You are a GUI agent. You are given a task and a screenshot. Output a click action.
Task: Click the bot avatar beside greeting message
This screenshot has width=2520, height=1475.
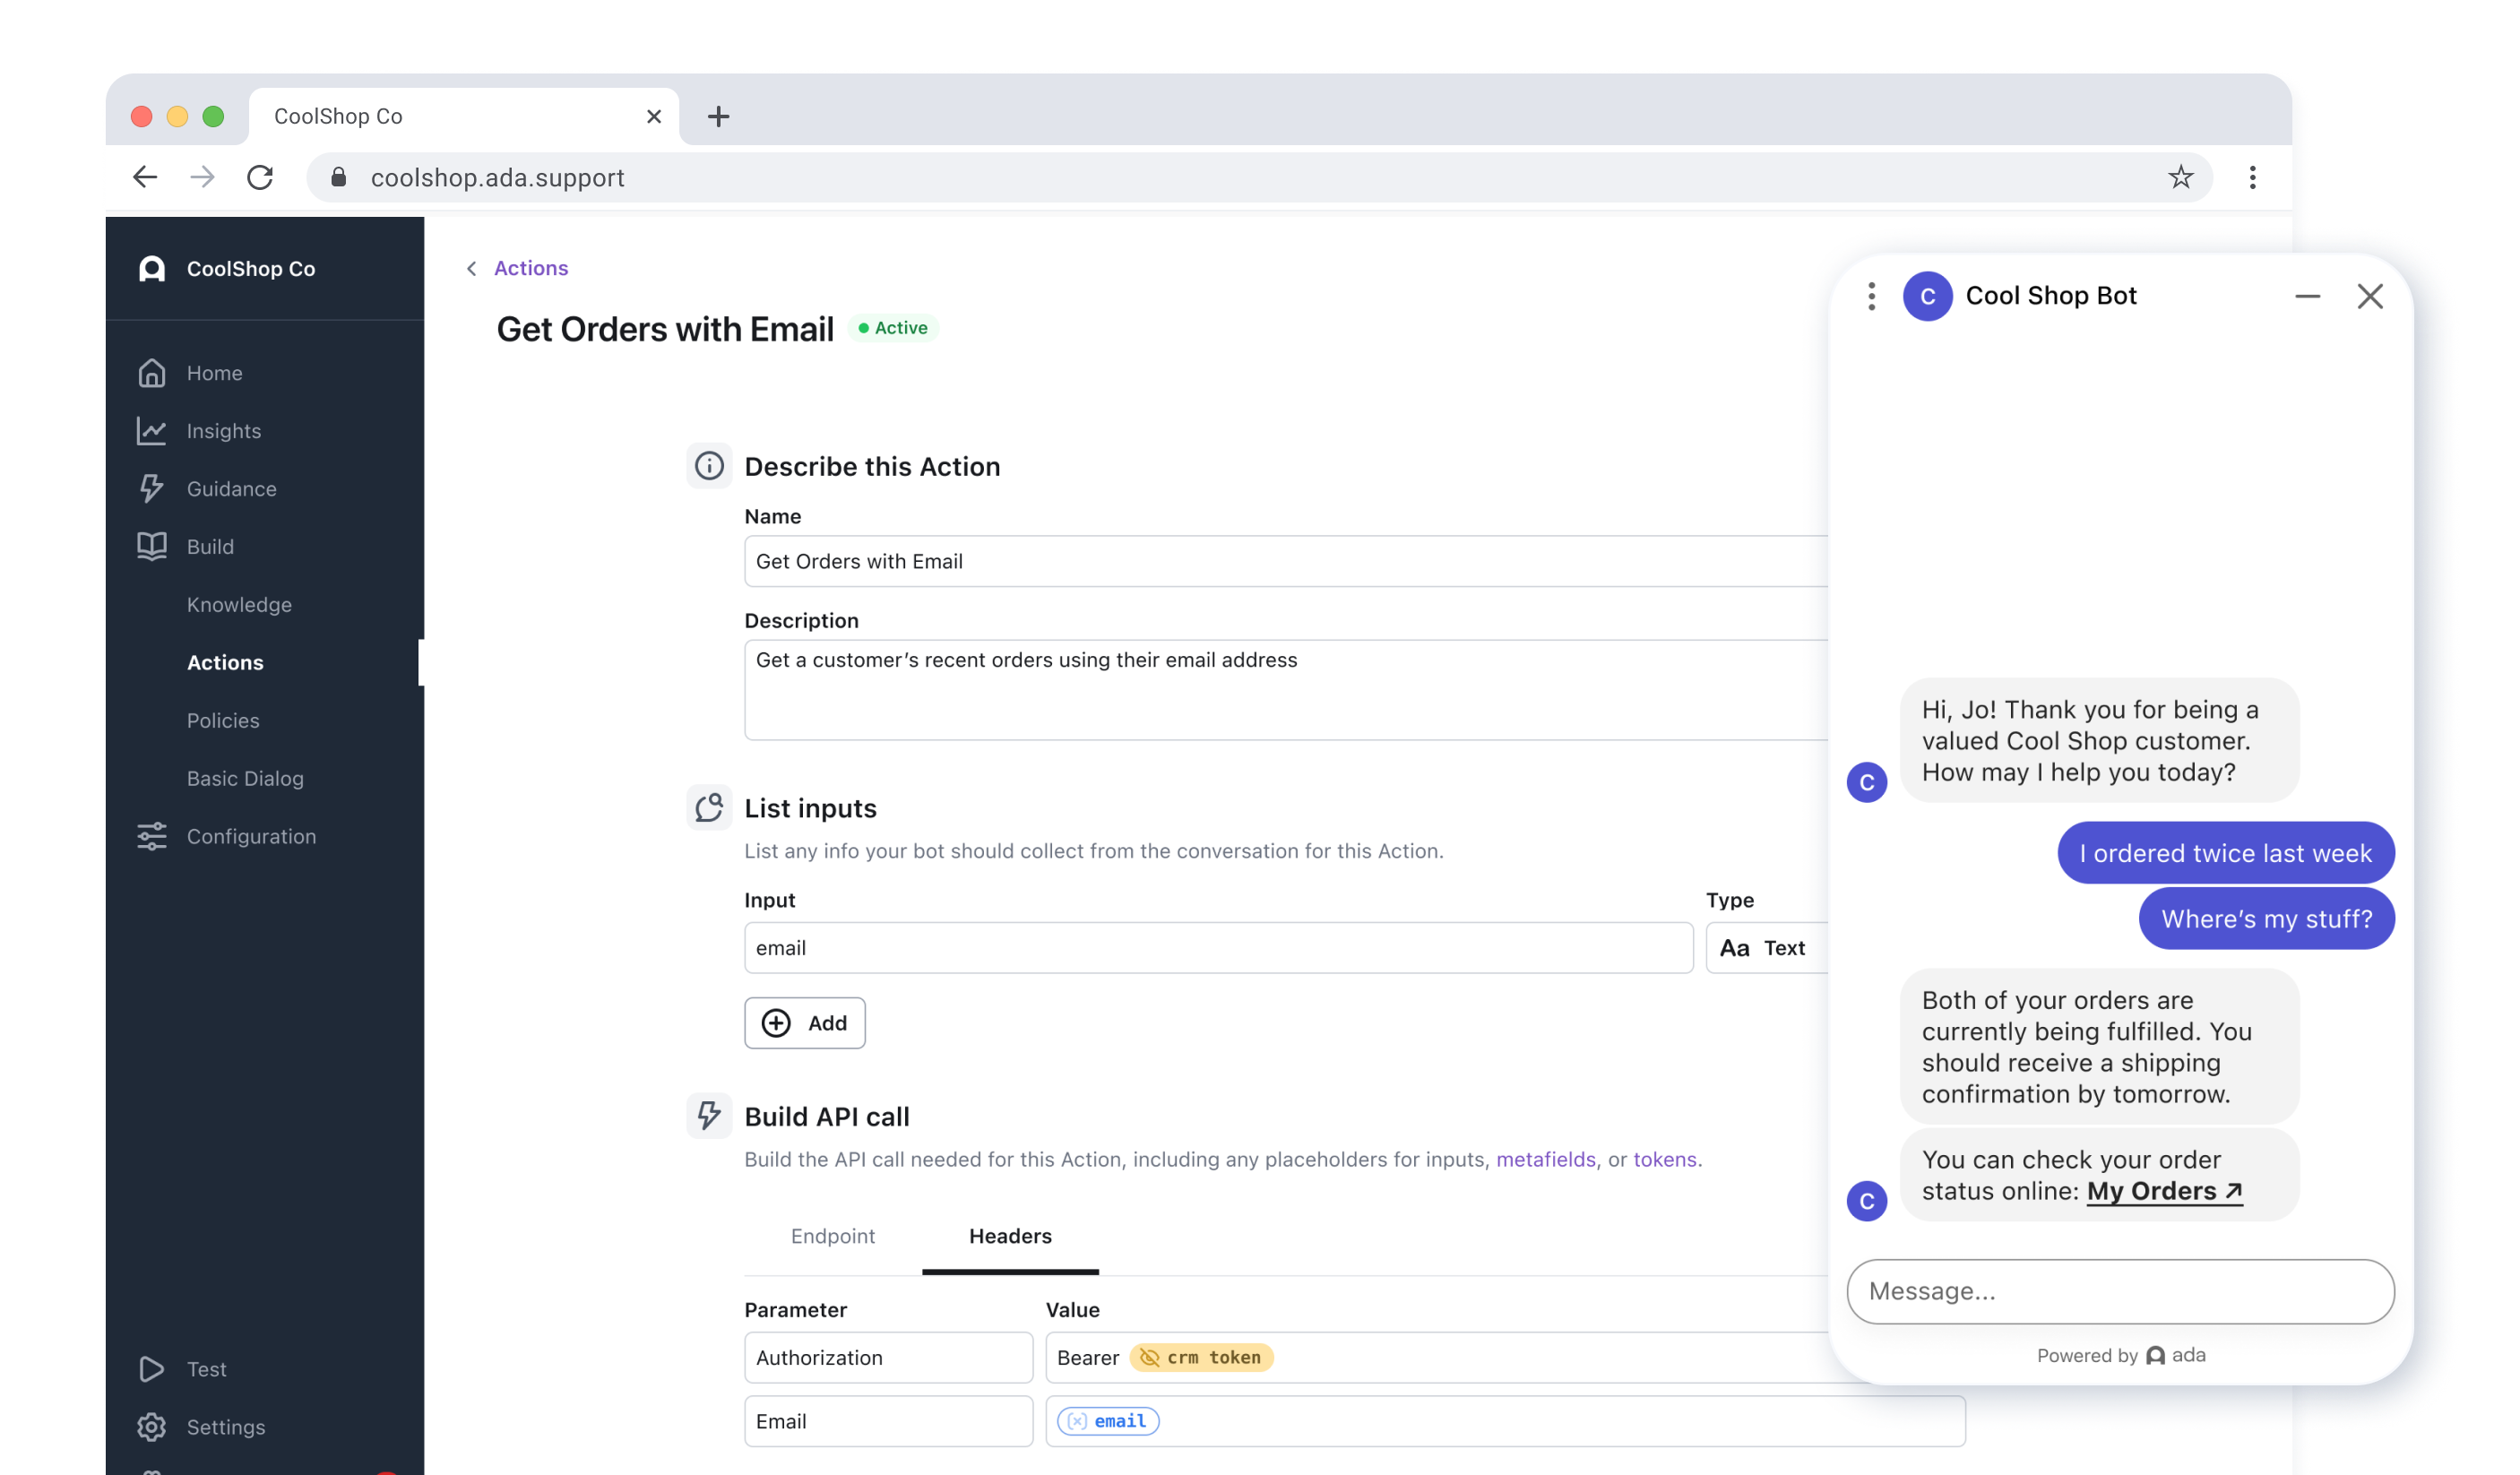1867,782
